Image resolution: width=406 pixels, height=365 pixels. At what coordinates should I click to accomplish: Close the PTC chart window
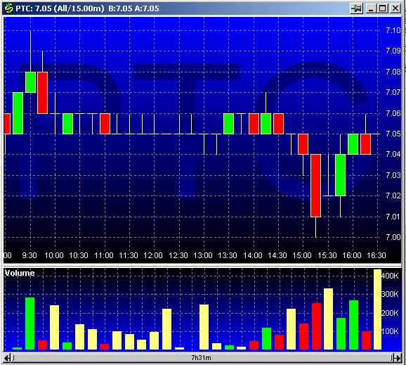pos(395,8)
